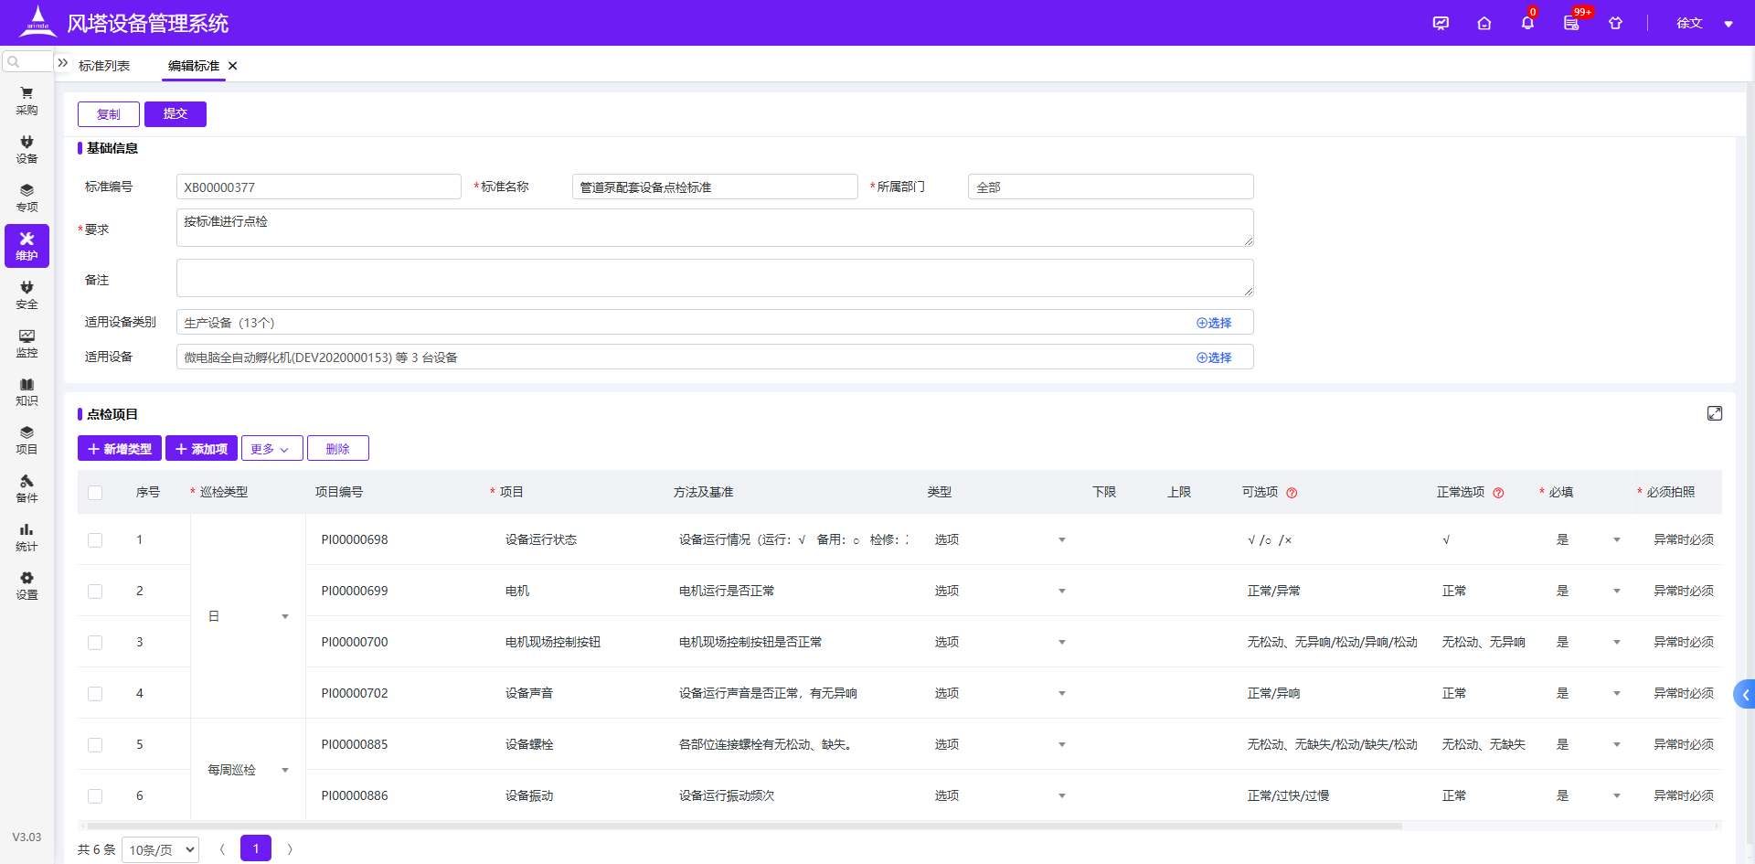This screenshot has width=1755, height=864.
Task: Click the 备注 input field
Action: click(x=713, y=277)
